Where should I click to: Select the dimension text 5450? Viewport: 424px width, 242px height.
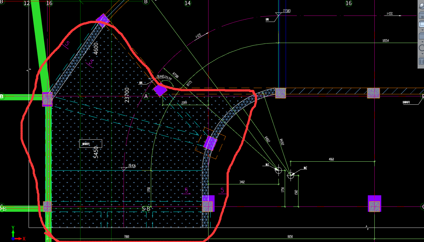[x=96, y=152]
